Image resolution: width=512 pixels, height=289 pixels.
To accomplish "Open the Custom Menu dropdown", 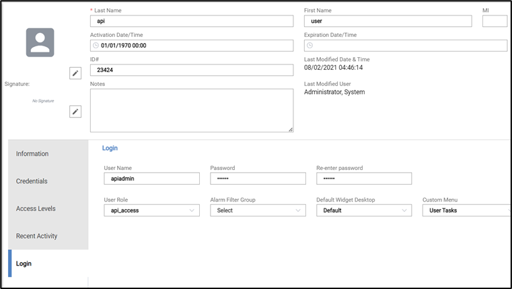I will click(x=467, y=210).
